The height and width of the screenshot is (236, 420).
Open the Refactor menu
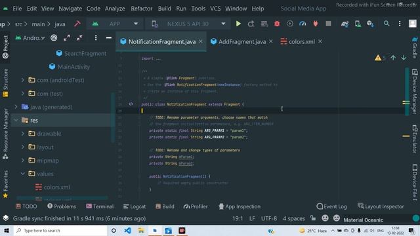pyautogui.click(x=142, y=9)
